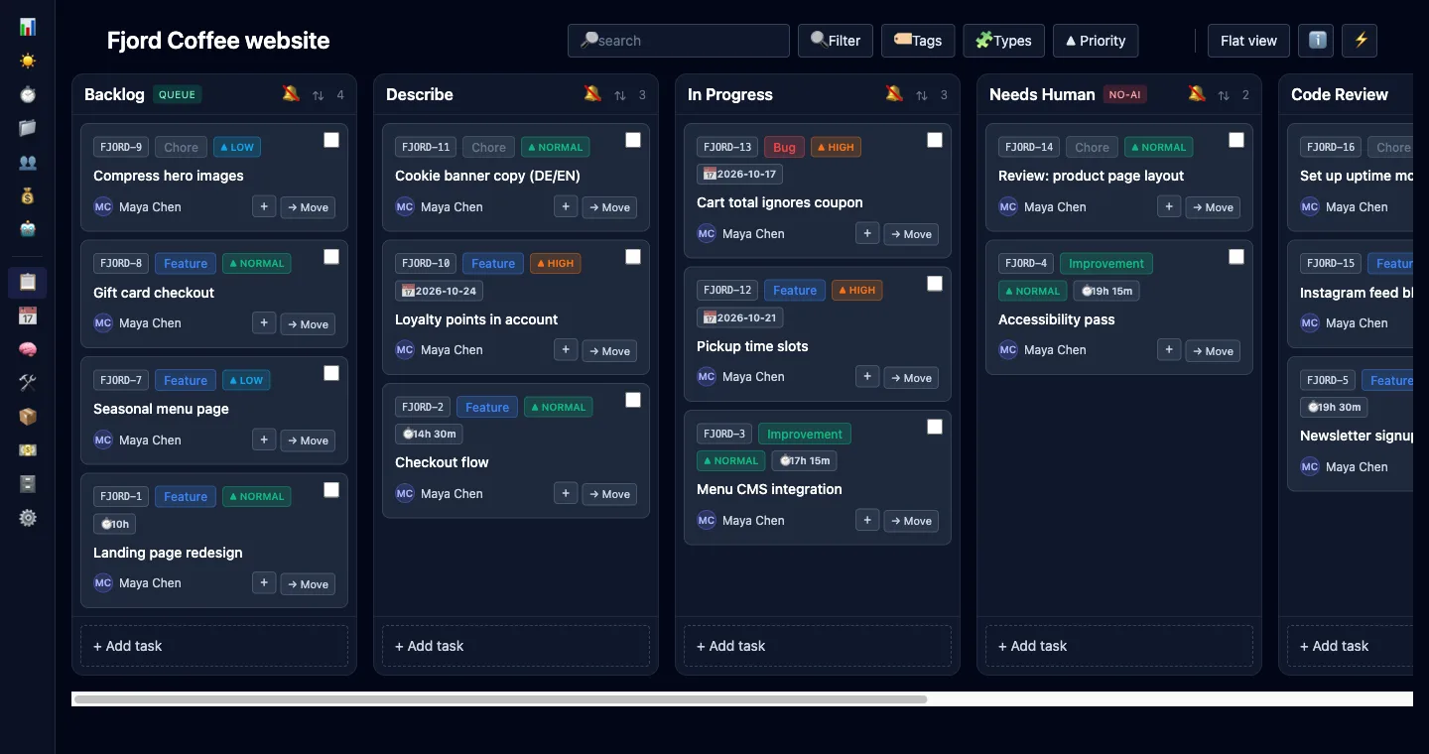Open the hammer and wrench tools icon
The height and width of the screenshot is (754, 1429).
(x=28, y=382)
